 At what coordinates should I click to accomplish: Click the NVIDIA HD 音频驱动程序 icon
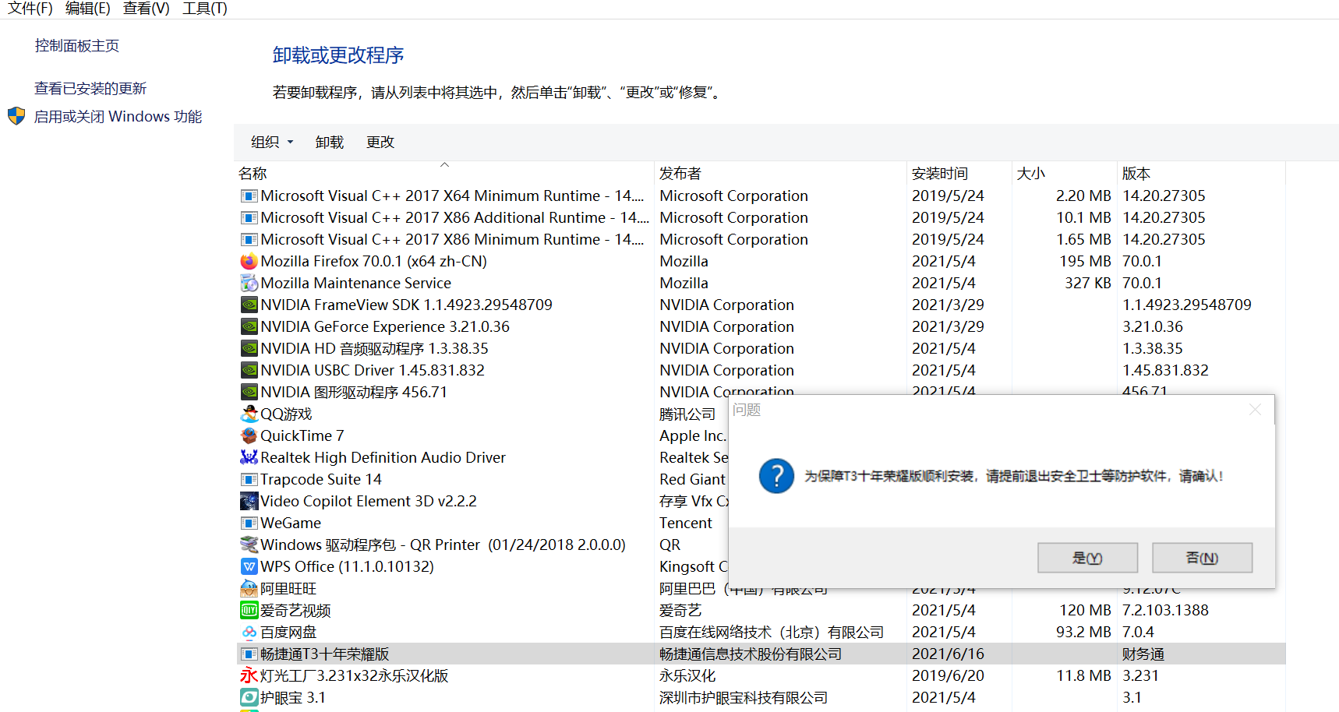point(249,348)
